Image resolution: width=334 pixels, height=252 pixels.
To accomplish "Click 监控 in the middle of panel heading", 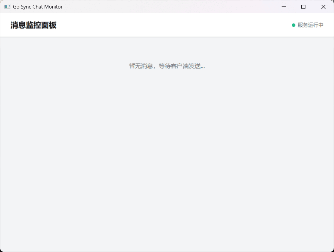I will click(33, 25).
